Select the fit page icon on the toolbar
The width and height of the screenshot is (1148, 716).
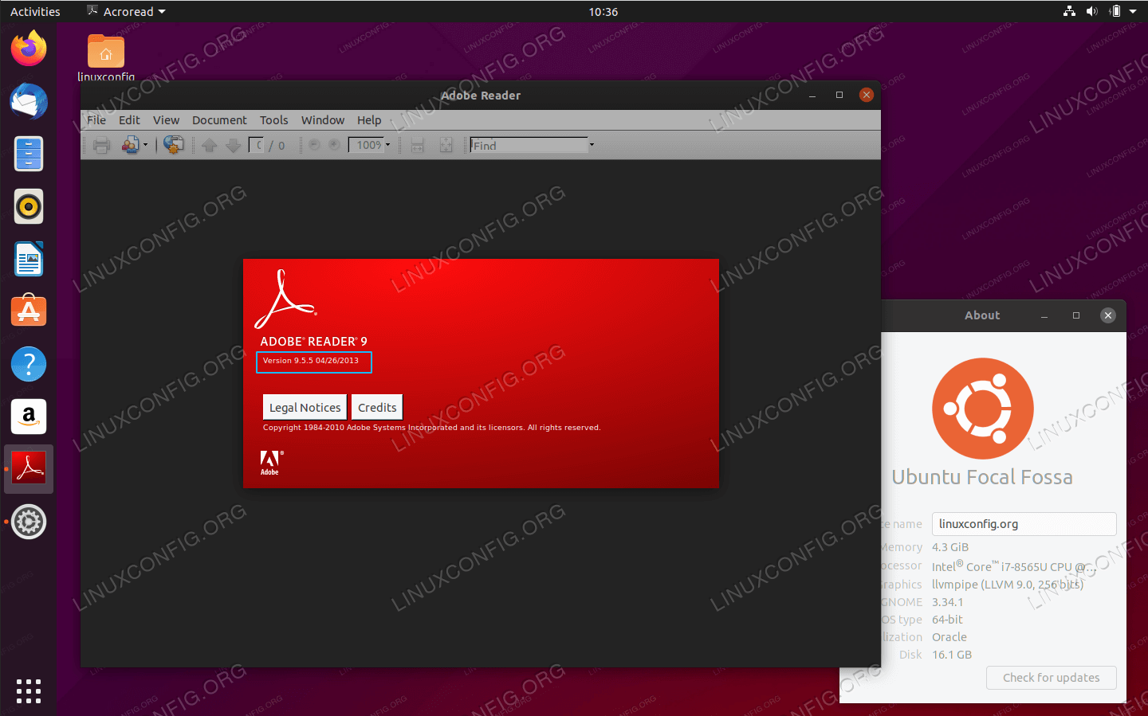pyautogui.click(x=446, y=145)
